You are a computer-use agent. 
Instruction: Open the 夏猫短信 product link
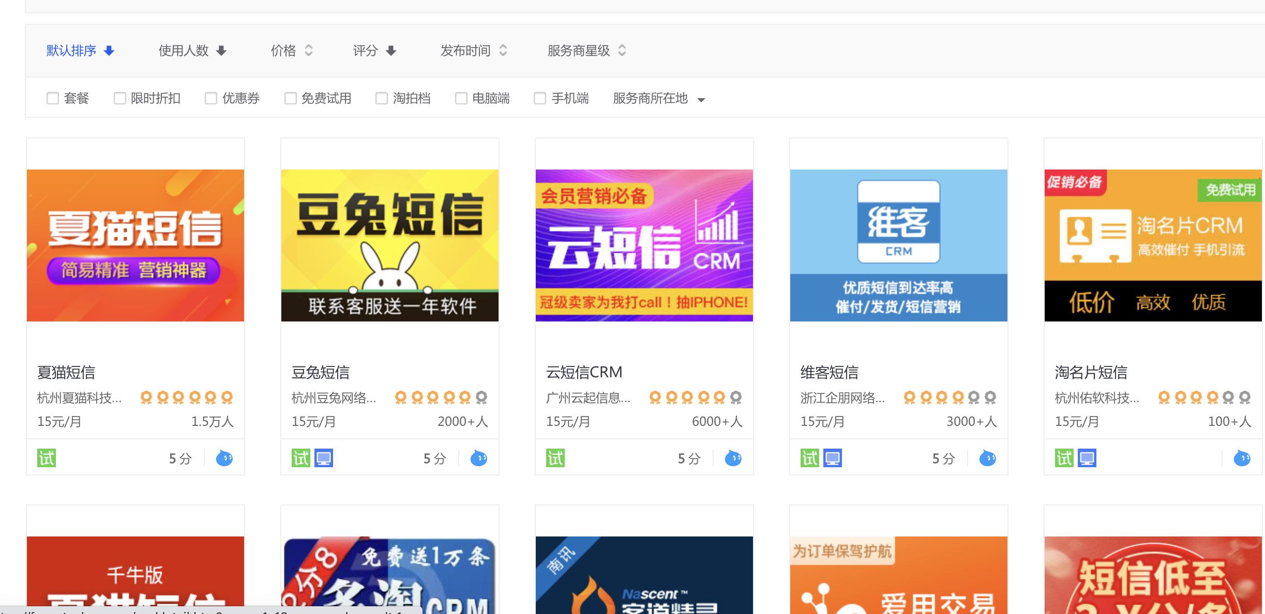(66, 372)
